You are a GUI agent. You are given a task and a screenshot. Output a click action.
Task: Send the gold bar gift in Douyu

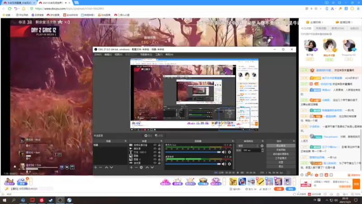coord(260,181)
